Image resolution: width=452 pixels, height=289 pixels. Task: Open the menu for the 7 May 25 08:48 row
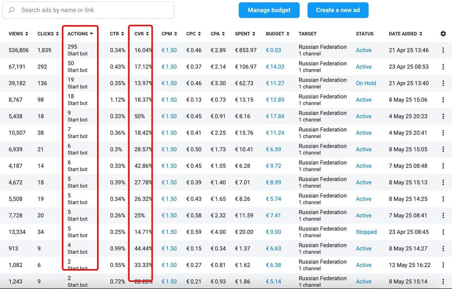click(x=443, y=166)
